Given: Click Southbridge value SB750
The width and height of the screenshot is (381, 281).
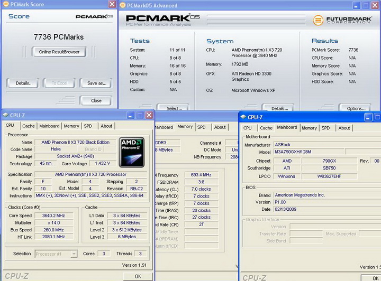Looking at the screenshot, I should coord(329,168).
